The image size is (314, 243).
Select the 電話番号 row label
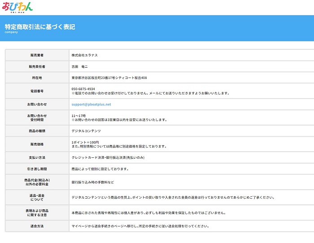pos(37,91)
